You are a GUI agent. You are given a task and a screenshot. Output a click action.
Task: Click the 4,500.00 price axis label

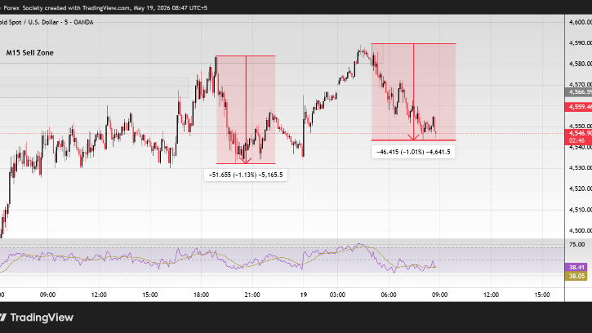580,230
